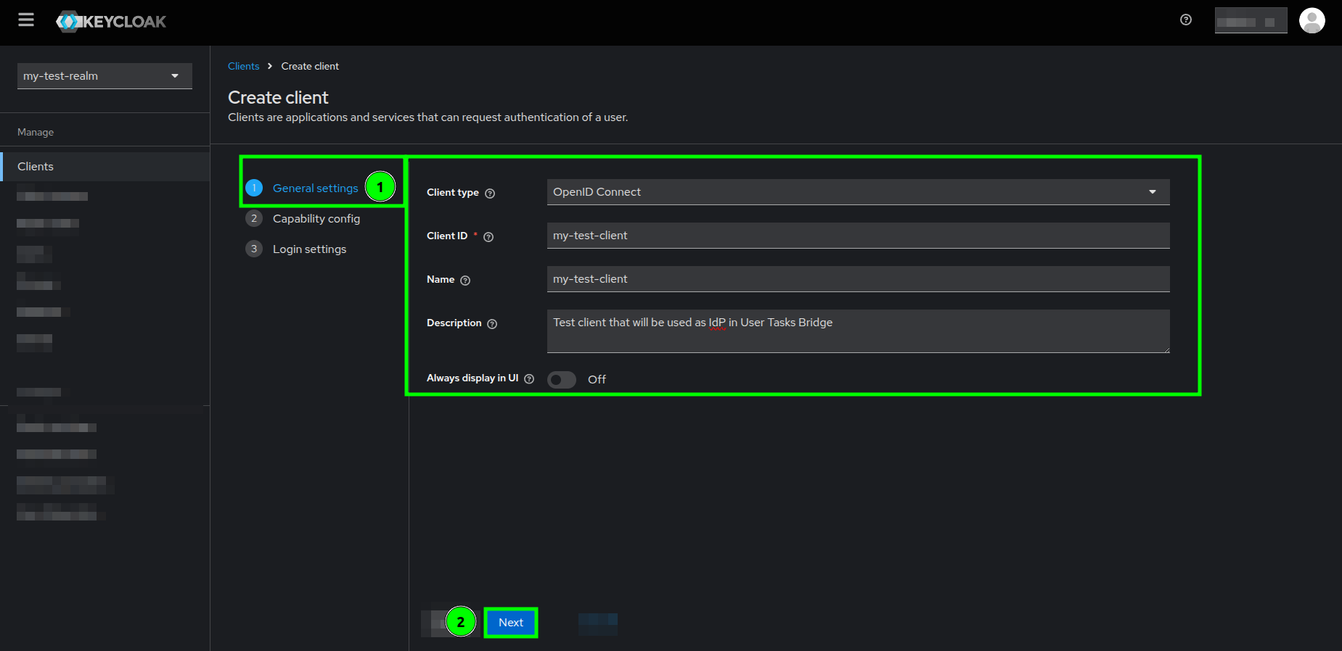The width and height of the screenshot is (1342, 651).
Task: Click into the Description text area
Action: pos(858,331)
